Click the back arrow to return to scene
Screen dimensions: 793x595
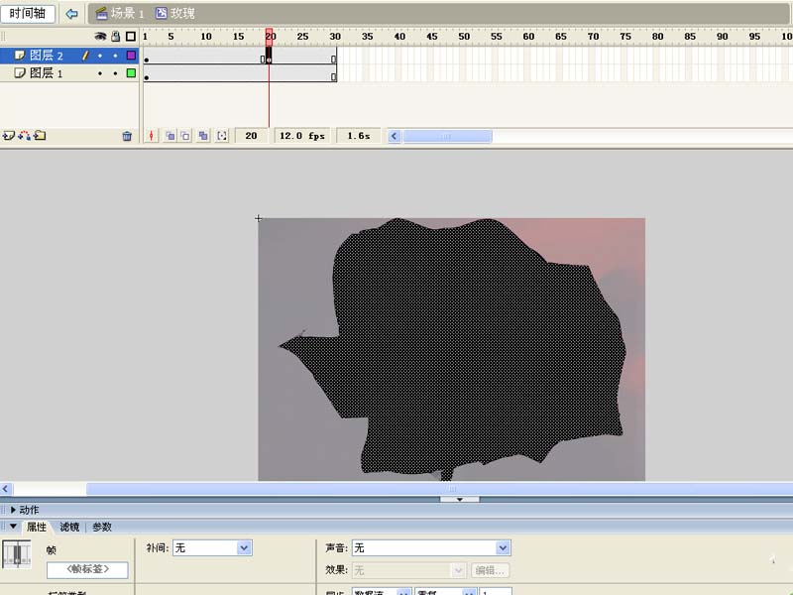71,14
